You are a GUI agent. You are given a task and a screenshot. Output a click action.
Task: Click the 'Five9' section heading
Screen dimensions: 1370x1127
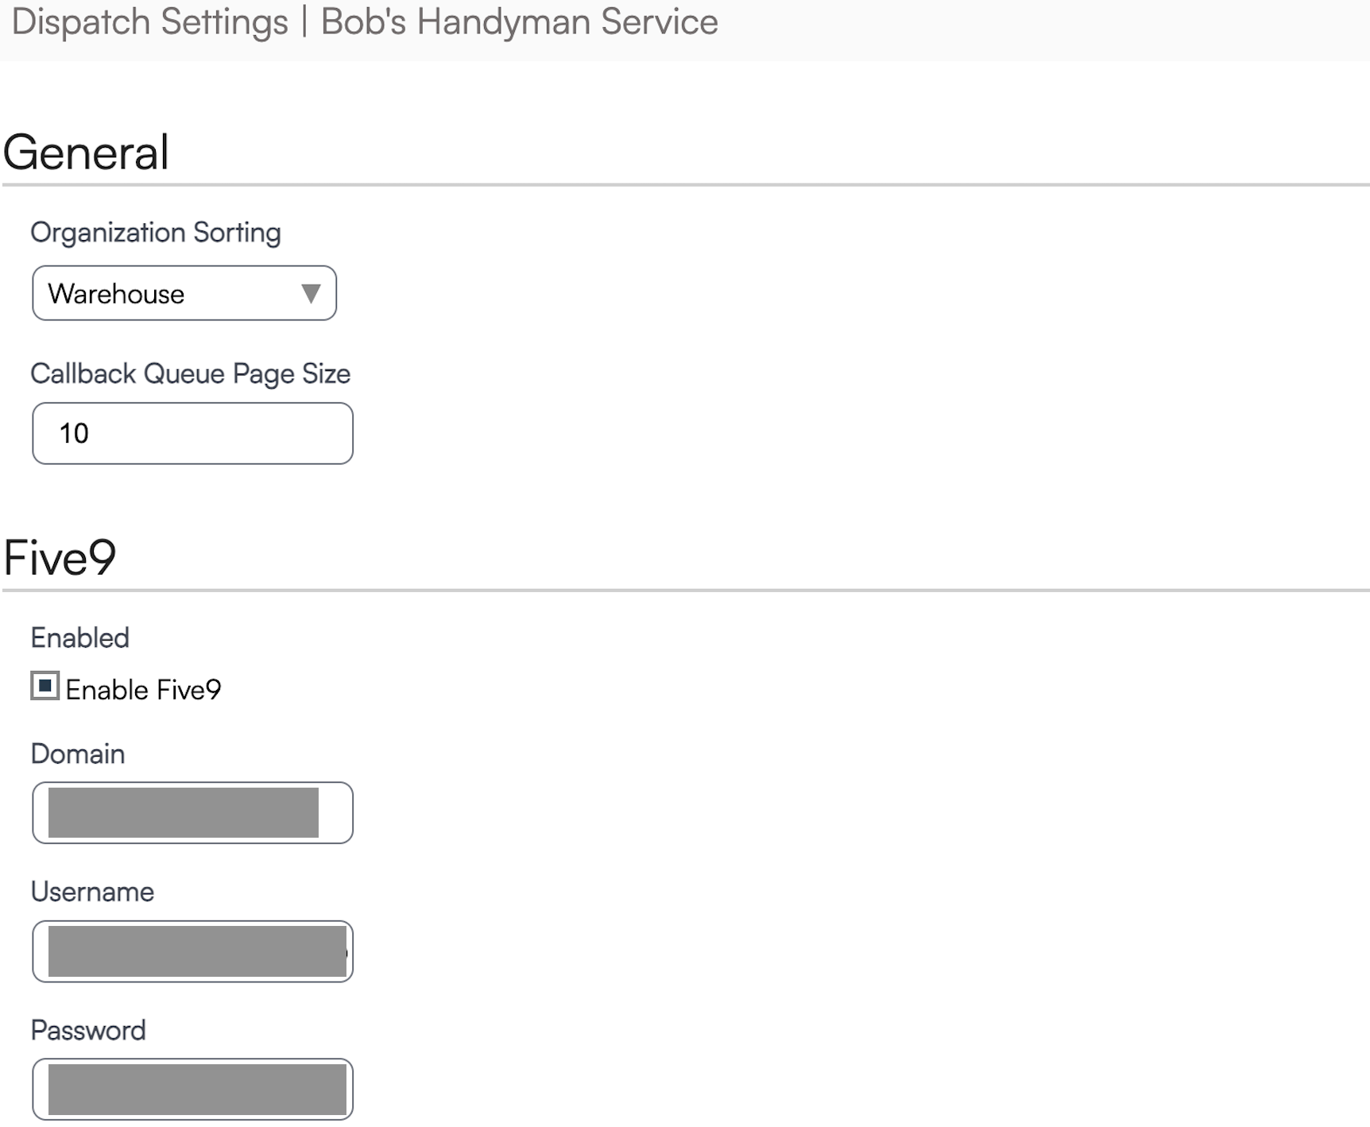pyautogui.click(x=60, y=557)
